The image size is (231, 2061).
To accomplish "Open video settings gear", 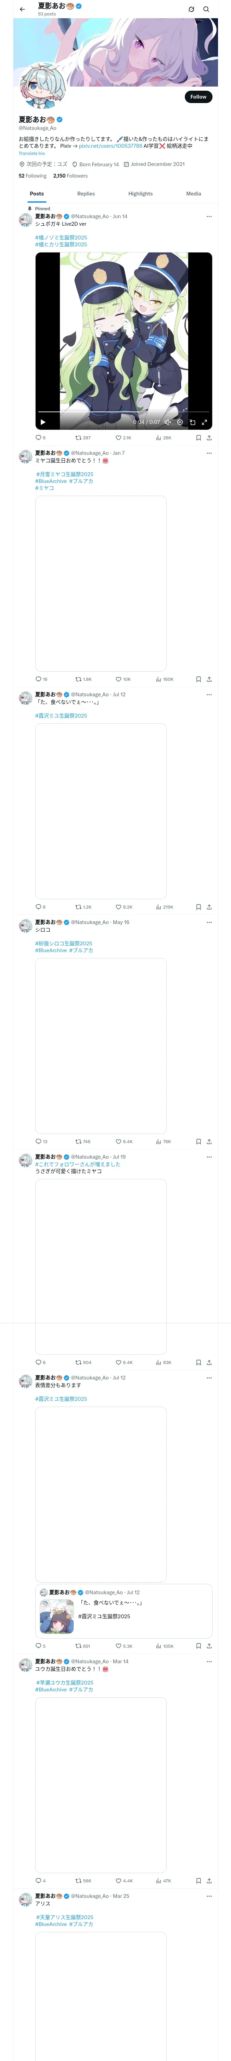I will (180, 421).
